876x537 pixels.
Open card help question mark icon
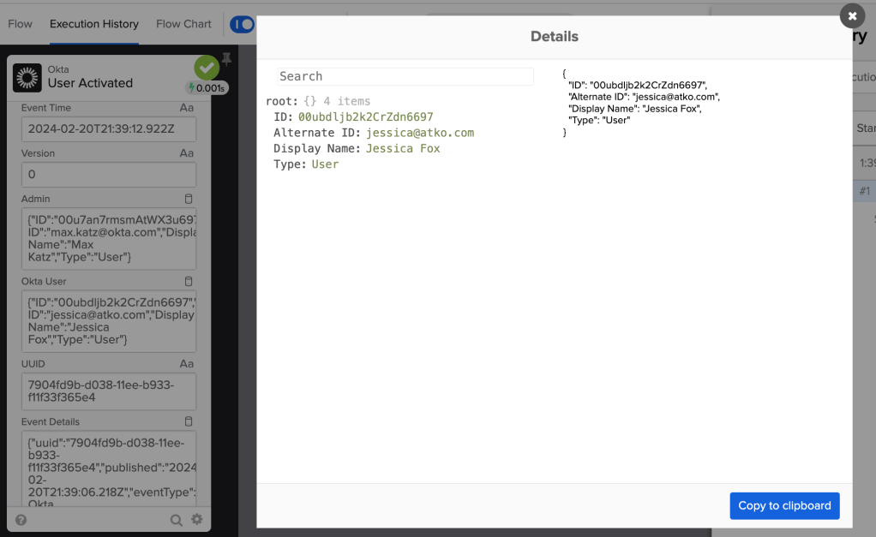point(21,519)
